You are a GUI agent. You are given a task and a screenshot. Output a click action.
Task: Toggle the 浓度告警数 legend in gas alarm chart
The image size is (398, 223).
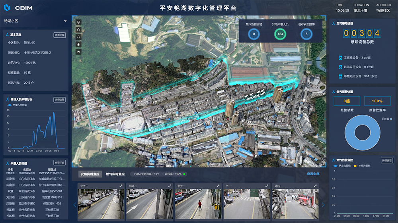tap(363, 165)
